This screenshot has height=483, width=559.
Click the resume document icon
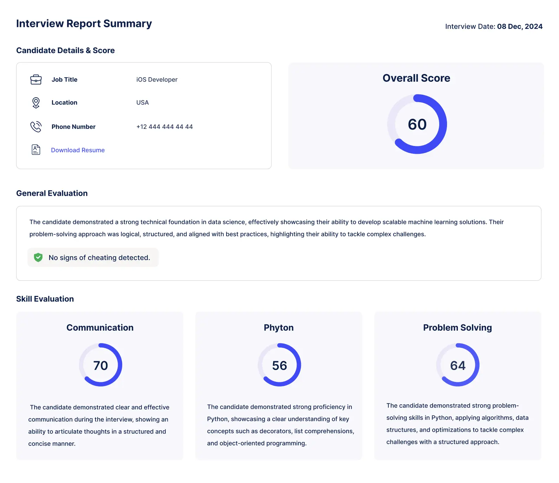point(36,150)
